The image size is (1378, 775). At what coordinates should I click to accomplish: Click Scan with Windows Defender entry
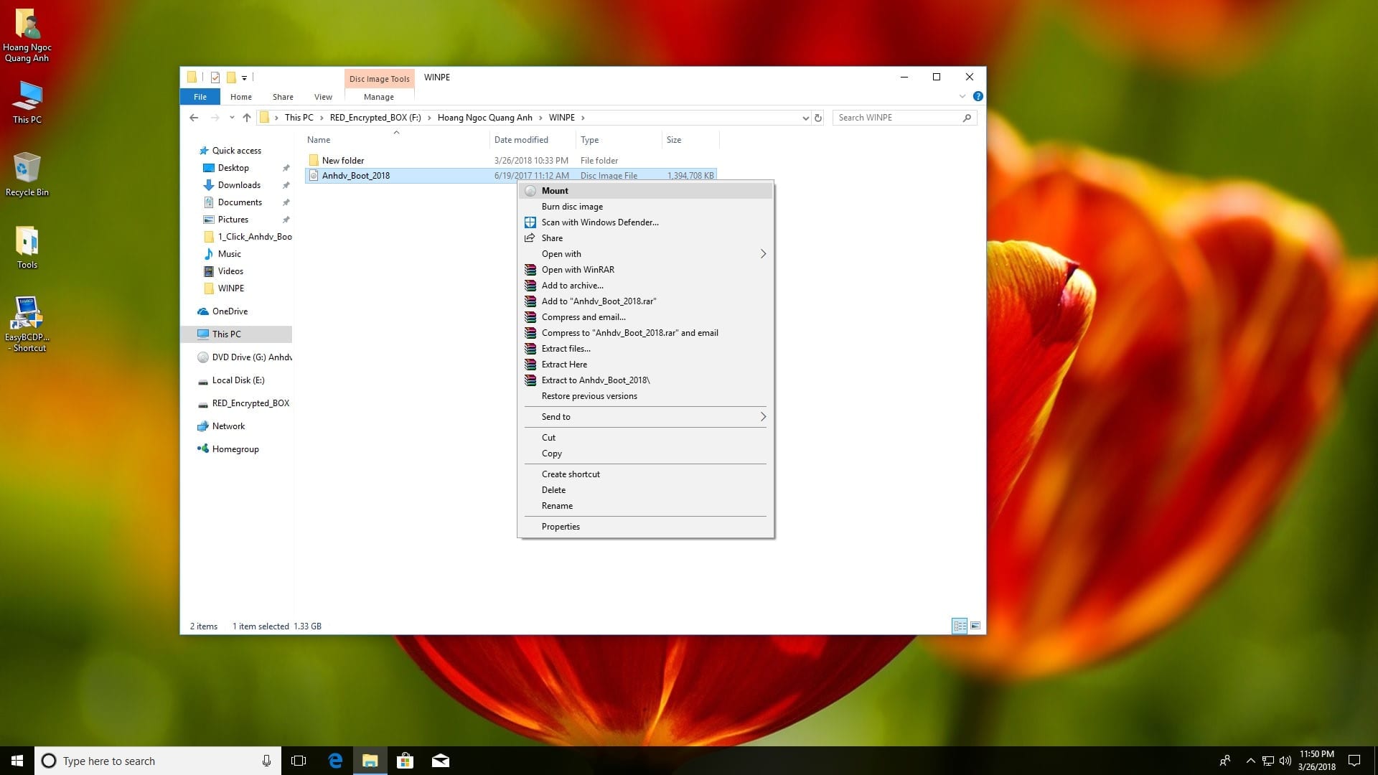click(x=645, y=222)
